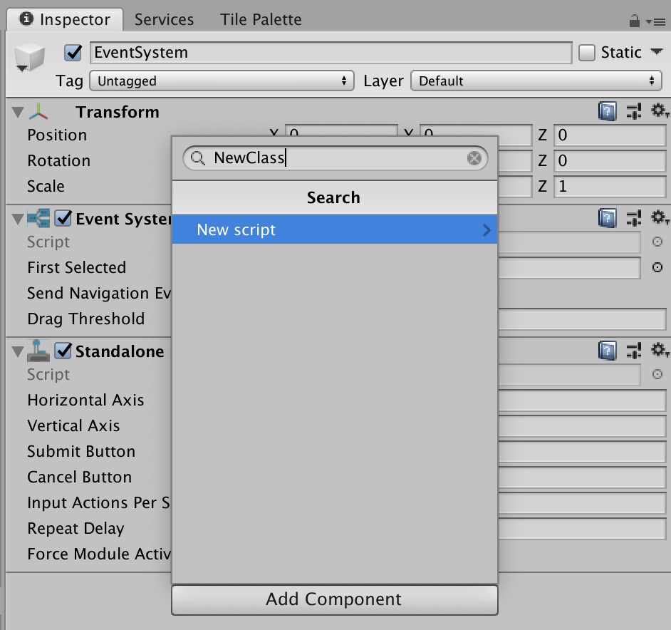The width and height of the screenshot is (671, 630).
Task: Expand the New script submenu chevron
Action: click(487, 230)
